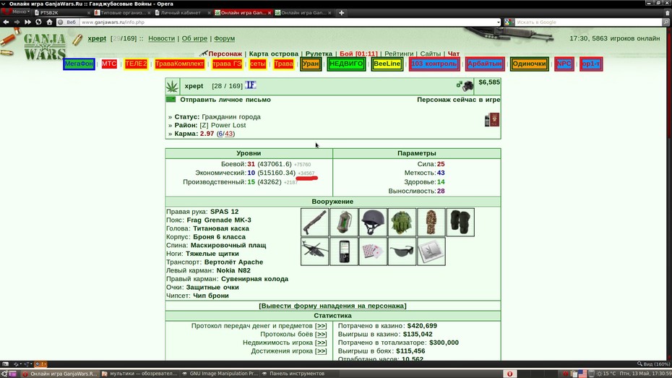Click the 103 контроль bookmark button

tap(434, 64)
